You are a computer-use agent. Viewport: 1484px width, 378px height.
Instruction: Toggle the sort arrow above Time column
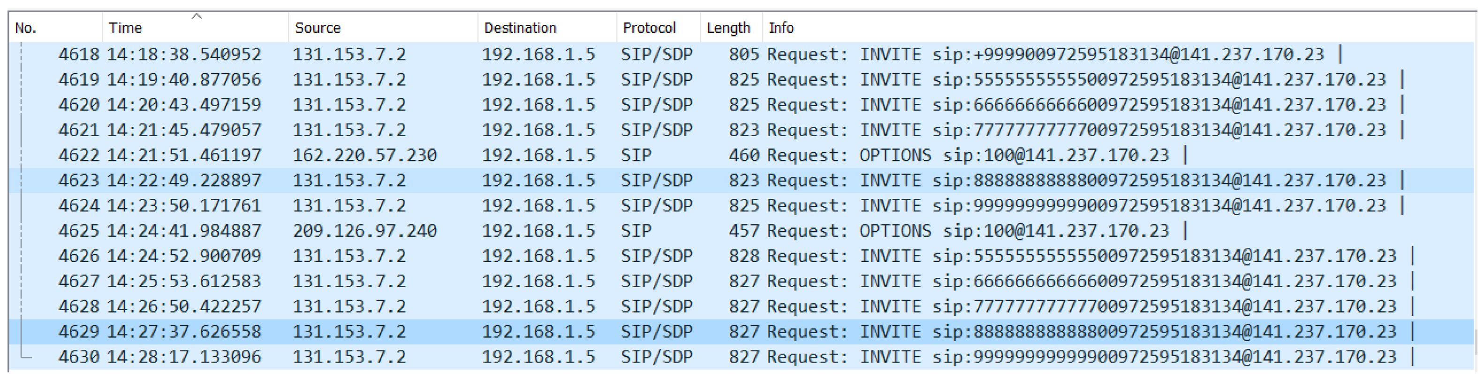(x=197, y=17)
